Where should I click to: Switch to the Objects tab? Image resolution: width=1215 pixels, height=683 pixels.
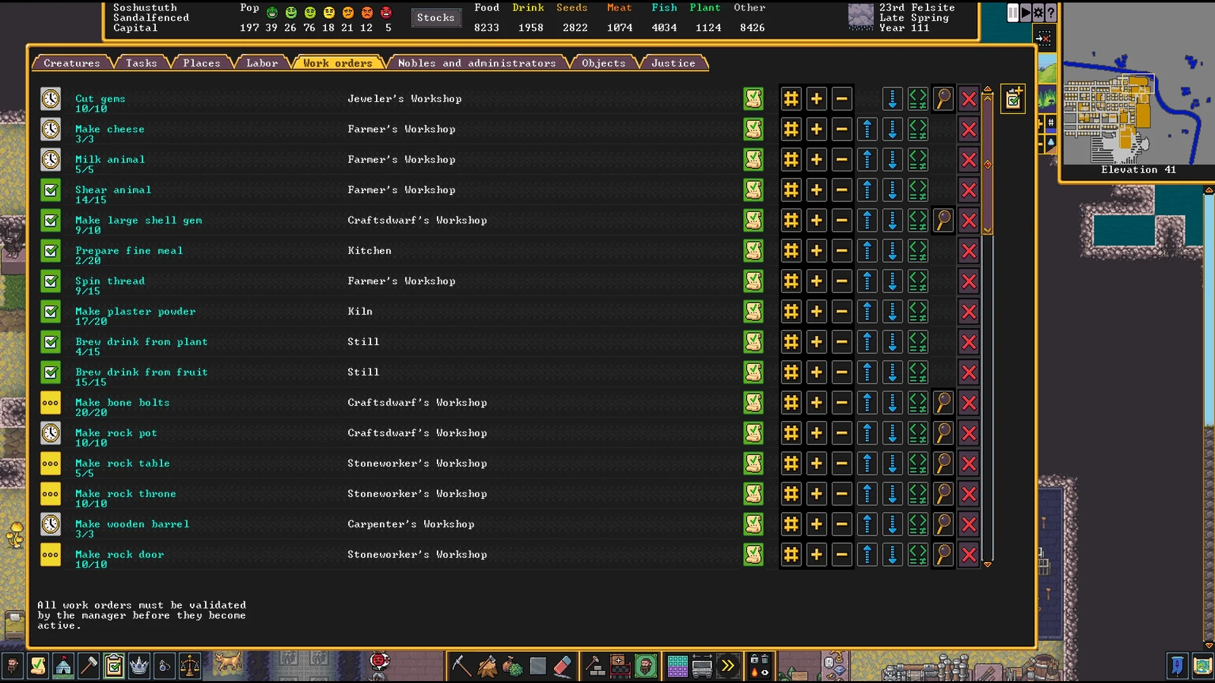click(x=603, y=63)
